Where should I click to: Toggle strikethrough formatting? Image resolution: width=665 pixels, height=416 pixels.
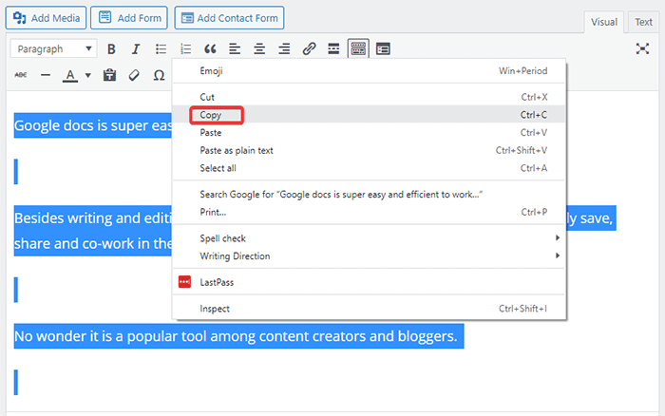(21, 75)
